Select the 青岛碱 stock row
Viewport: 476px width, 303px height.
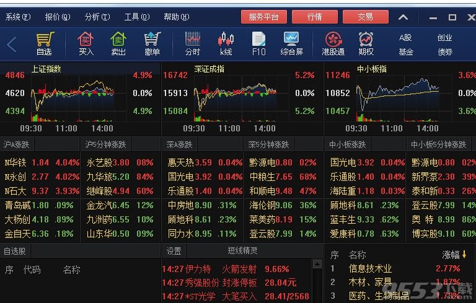[40, 206]
